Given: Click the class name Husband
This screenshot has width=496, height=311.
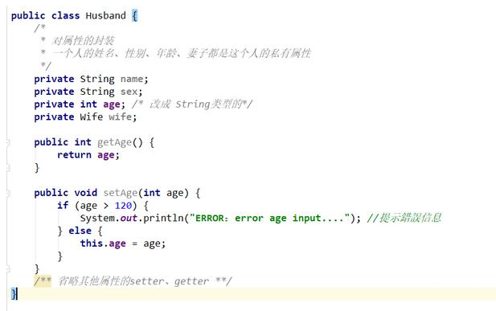Looking at the screenshot, I should tap(105, 15).
